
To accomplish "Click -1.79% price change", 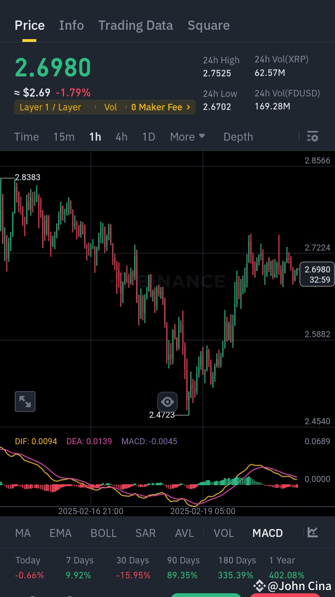I will click(73, 93).
